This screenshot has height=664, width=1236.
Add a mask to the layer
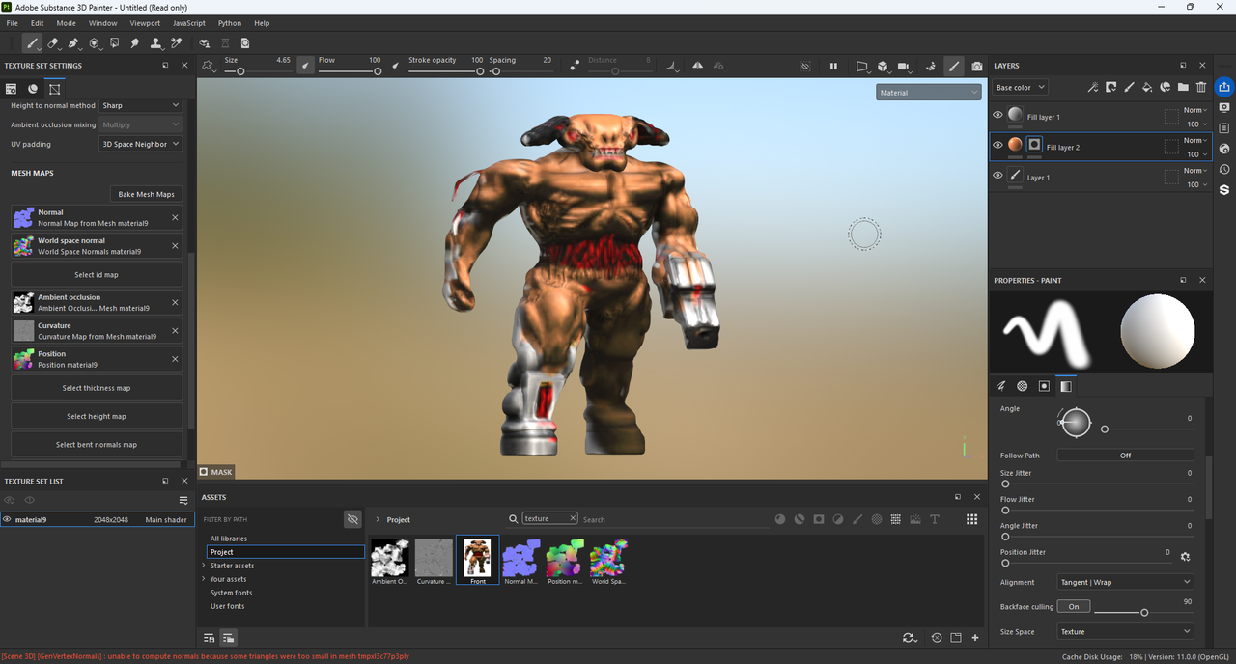click(1110, 87)
